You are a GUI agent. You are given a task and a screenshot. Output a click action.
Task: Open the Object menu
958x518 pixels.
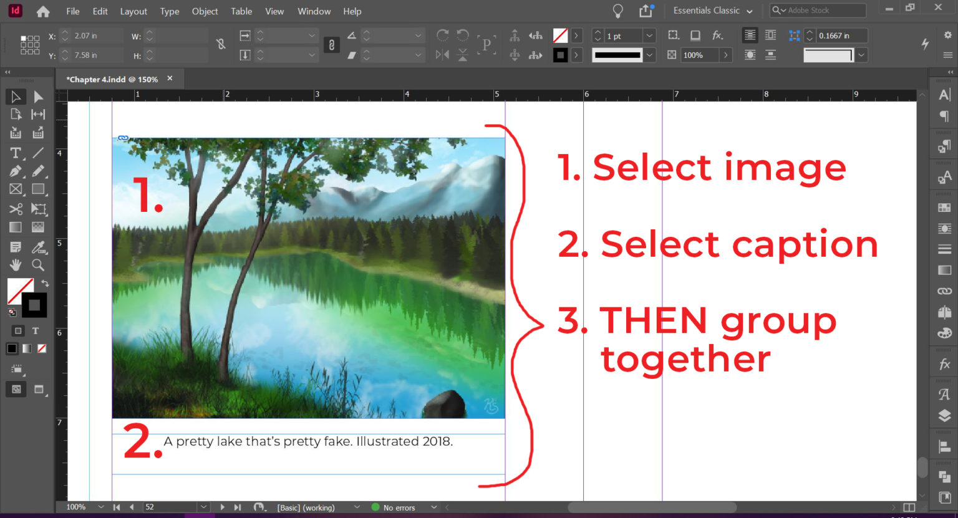[205, 11]
